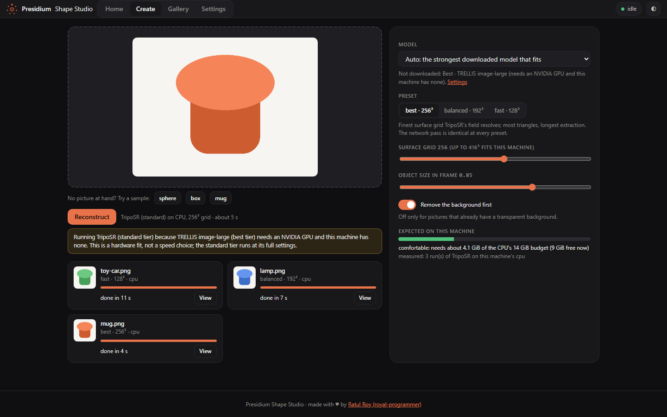The height and width of the screenshot is (417, 667).
Task: Click the 'done in 4 s' text
Action: pos(114,351)
